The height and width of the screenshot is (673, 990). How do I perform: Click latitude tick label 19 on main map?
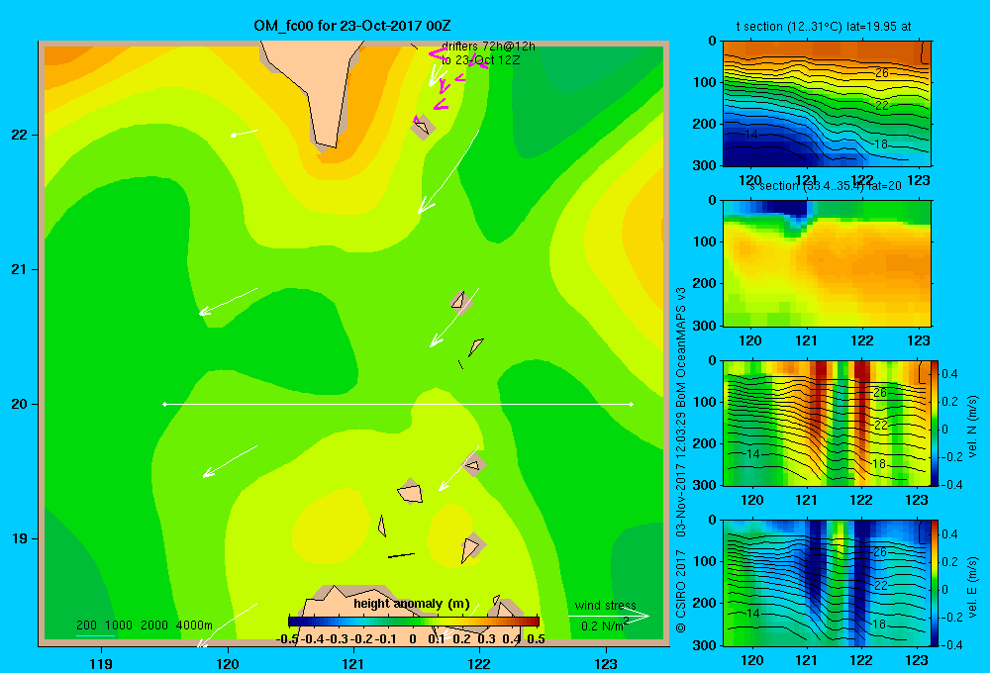(x=19, y=538)
